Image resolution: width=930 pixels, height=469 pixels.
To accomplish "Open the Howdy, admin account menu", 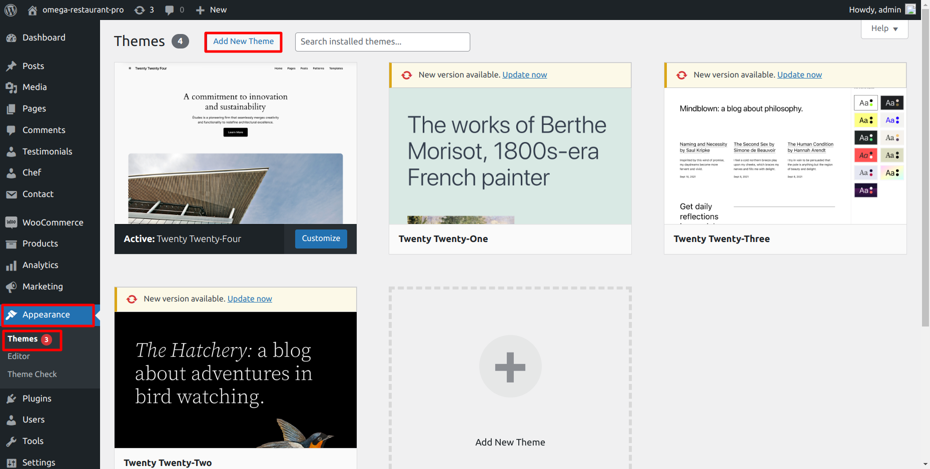I will pos(874,10).
